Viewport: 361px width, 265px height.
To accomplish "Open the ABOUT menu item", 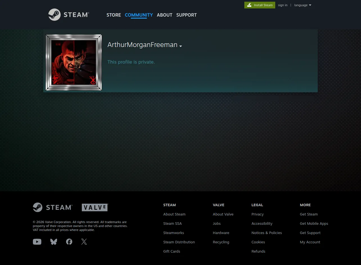I will click(164, 15).
